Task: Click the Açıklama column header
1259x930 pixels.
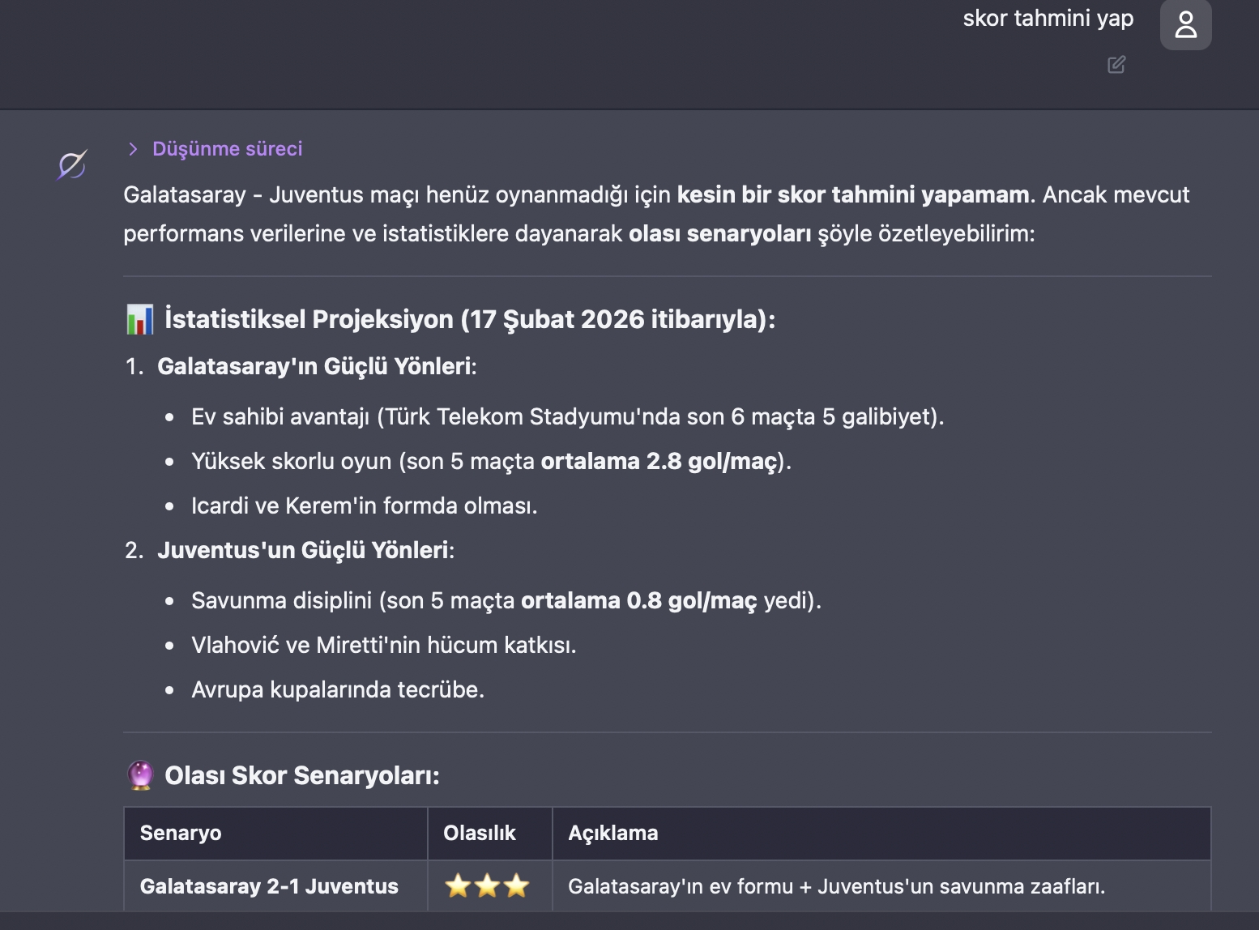Action: [x=612, y=833]
